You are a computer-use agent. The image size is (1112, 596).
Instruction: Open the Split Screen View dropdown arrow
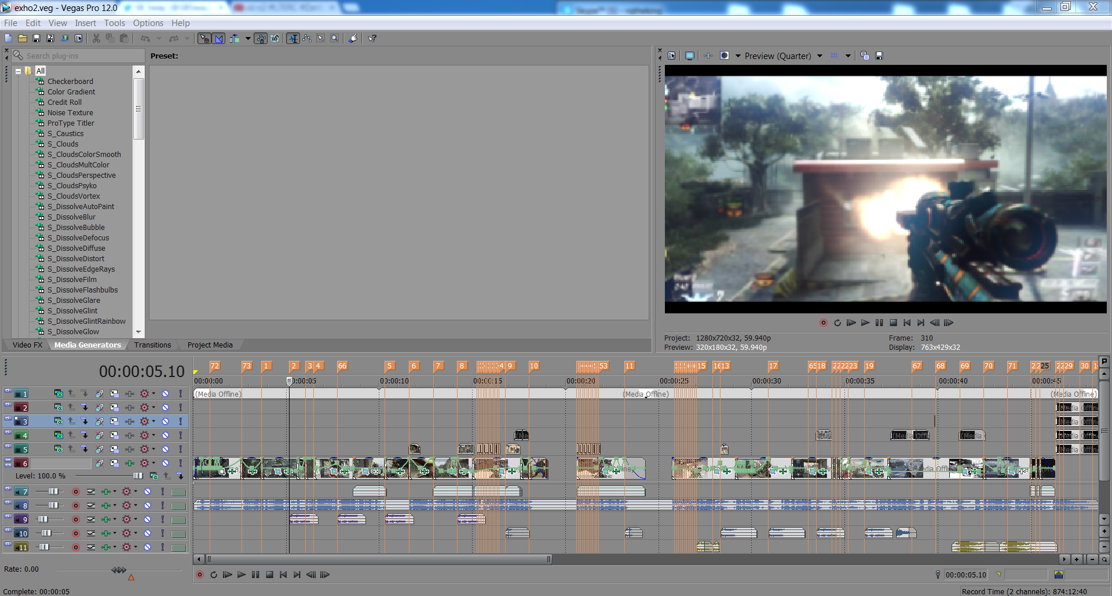click(738, 56)
